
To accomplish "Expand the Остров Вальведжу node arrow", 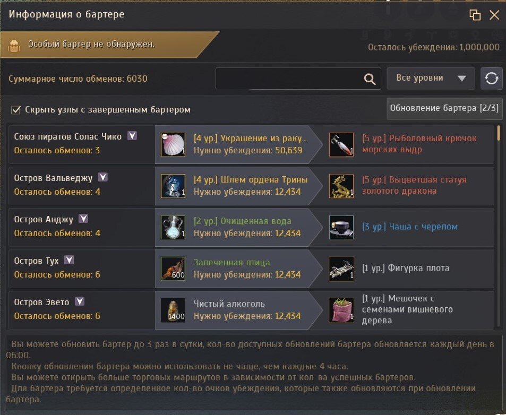I will [x=103, y=177].
